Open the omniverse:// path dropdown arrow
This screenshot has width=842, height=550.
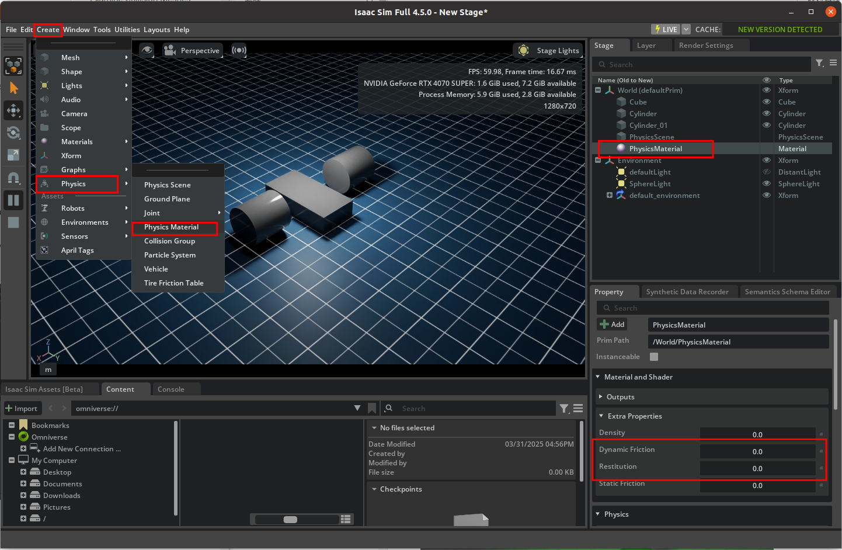[x=357, y=408]
